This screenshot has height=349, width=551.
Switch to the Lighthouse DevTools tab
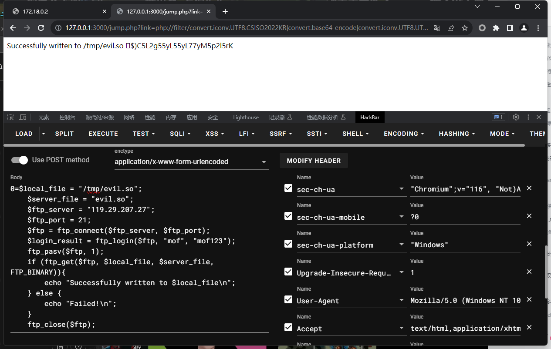click(246, 117)
